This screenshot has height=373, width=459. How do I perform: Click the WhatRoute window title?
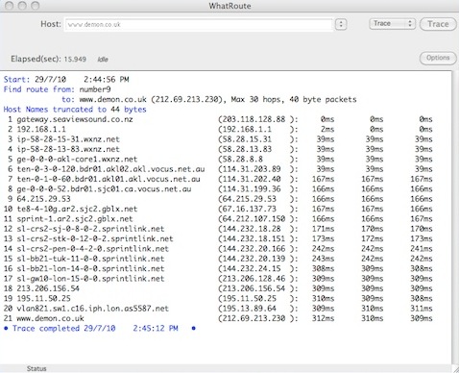[x=229, y=6]
